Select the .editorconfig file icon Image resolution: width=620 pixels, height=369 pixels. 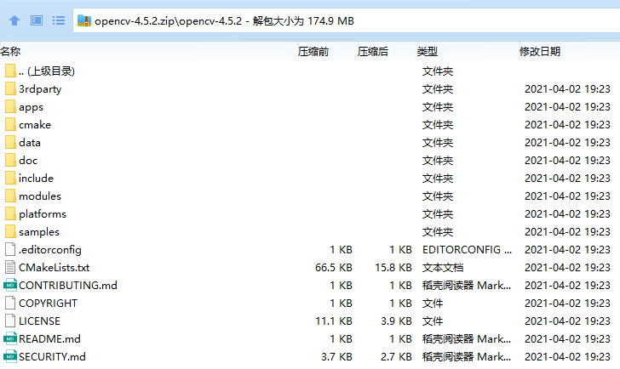point(10,249)
